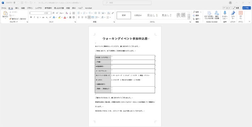Click the user account avatar icon

click(x=230, y=3)
